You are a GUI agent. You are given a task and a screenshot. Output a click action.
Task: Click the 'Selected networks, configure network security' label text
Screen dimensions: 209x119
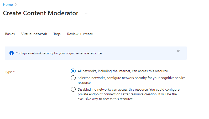coord(131,78)
